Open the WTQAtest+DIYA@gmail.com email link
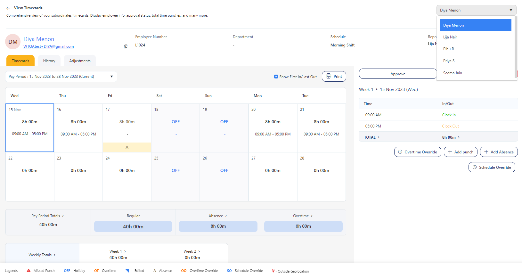522x278 pixels. tap(48, 46)
